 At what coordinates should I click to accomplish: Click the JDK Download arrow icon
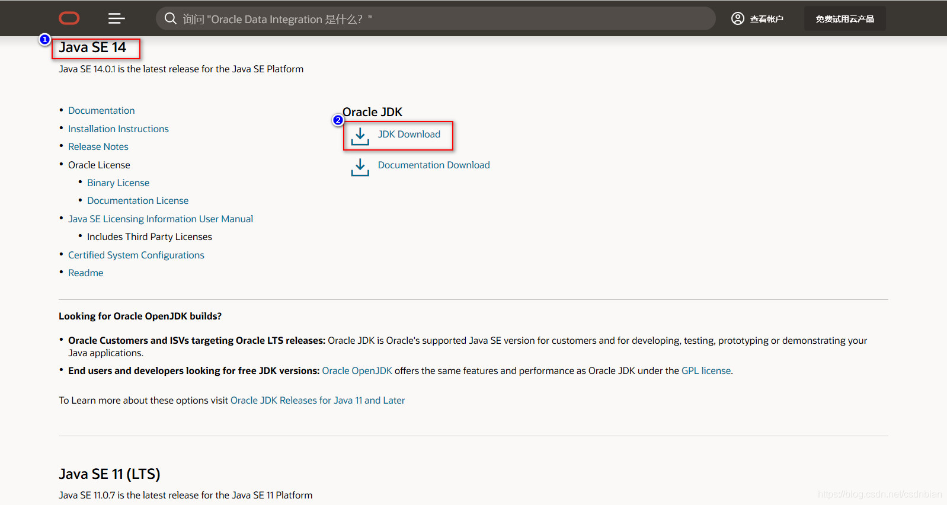[360, 136]
